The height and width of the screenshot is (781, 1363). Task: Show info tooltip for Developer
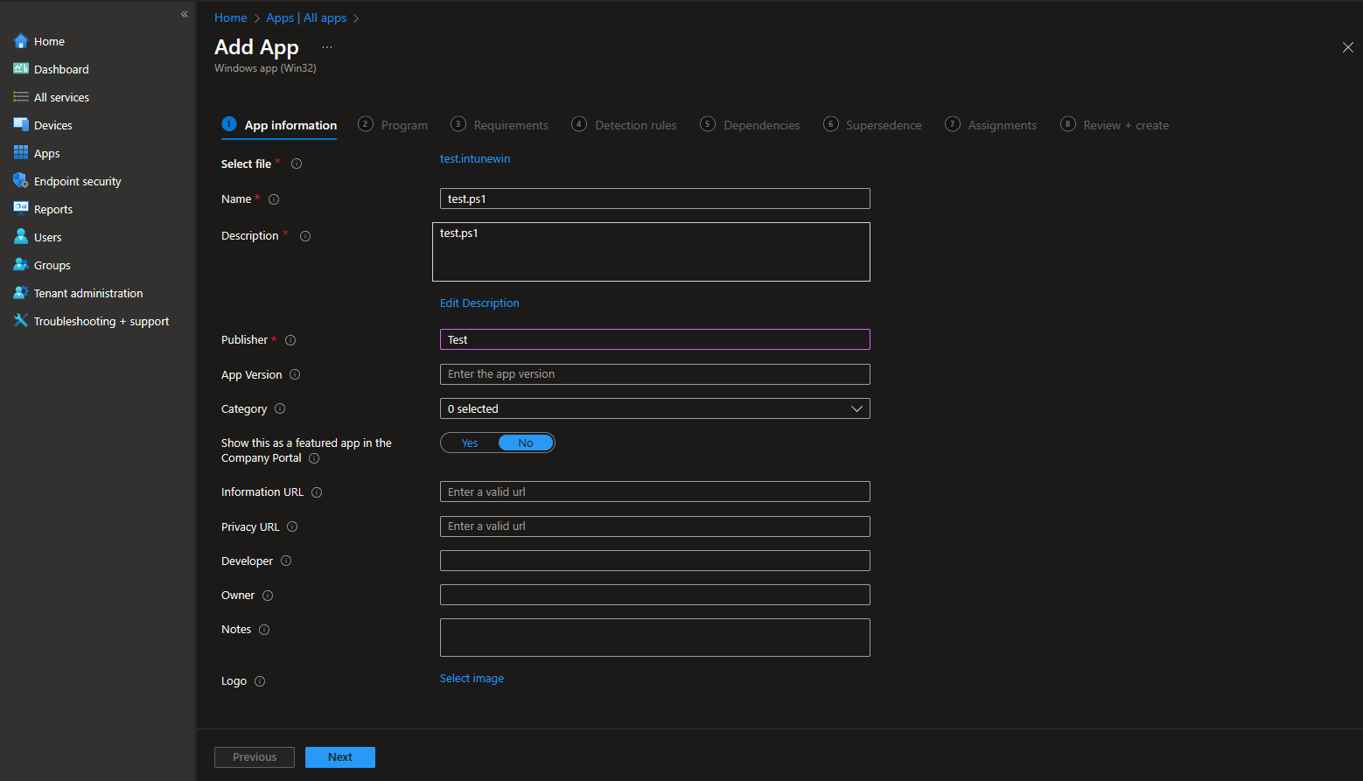(286, 561)
